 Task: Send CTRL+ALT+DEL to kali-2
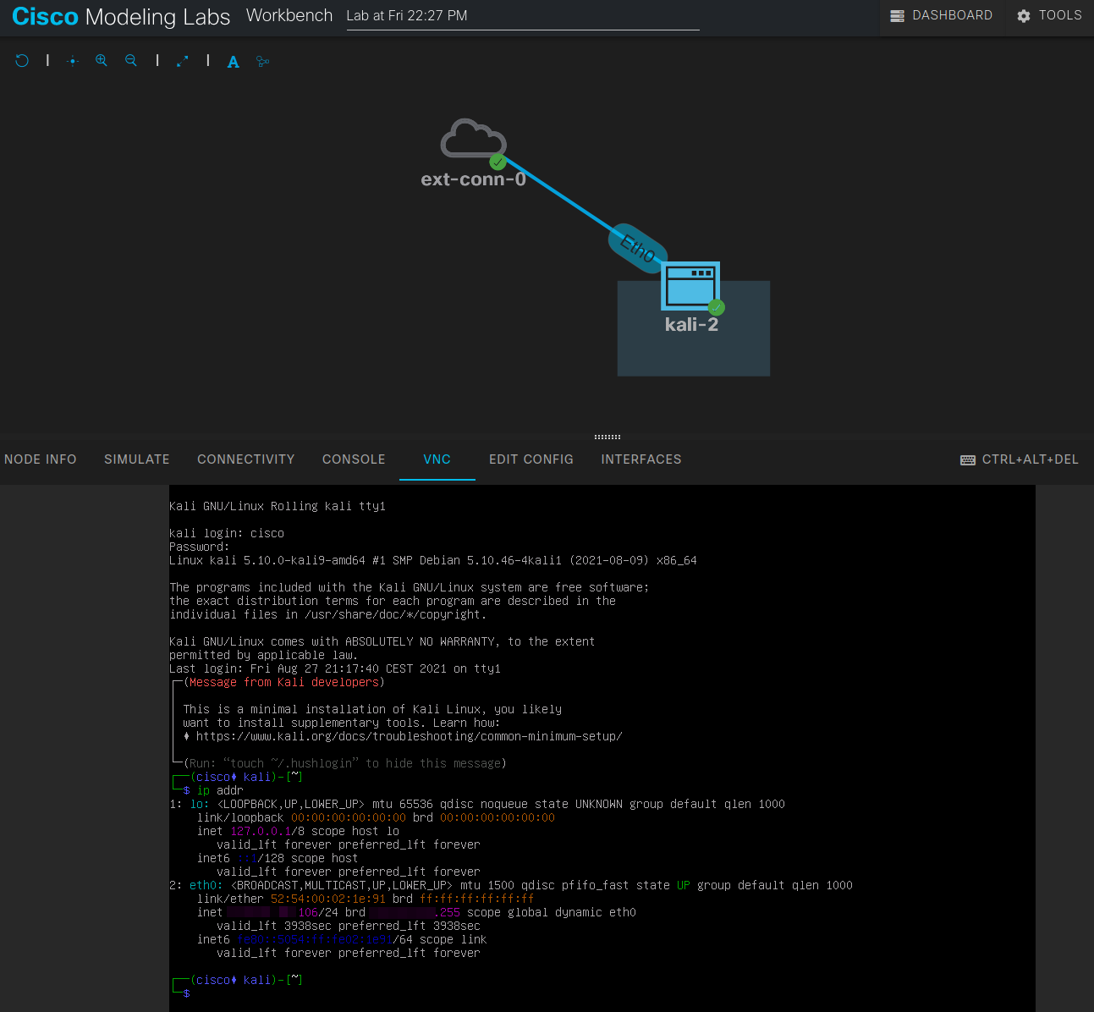pos(1020,459)
